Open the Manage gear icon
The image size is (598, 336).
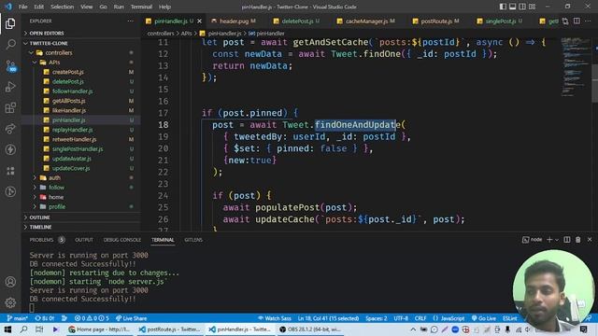coord(10,302)
